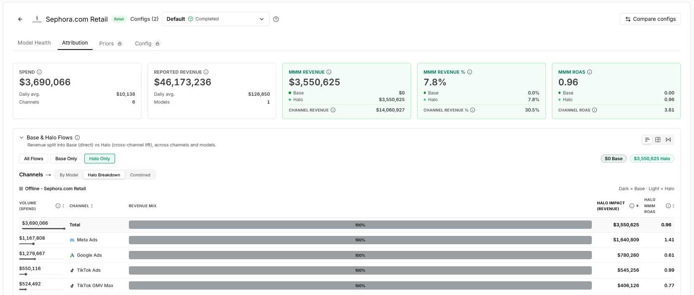Click the Google Ads spend volume slider
694x295 pixels.
pyautogui.click(x=42, y=259)
